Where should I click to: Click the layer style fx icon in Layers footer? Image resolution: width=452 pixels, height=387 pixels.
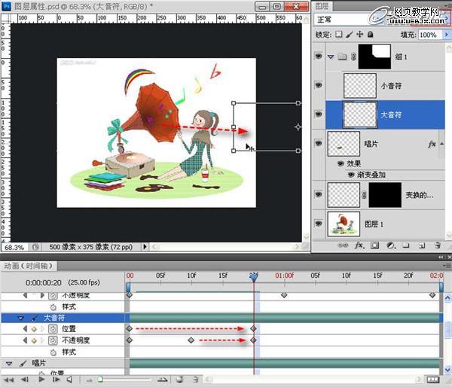coord(360,245)
